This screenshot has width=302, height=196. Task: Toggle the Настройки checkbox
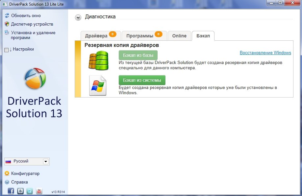[6, 50]
